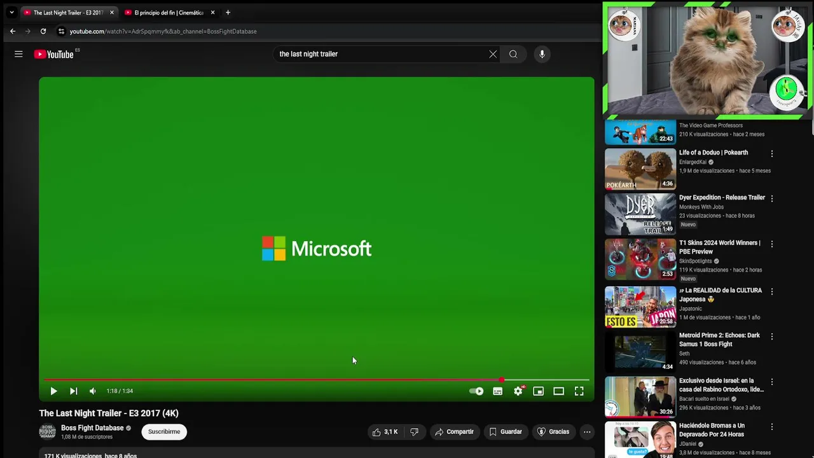The height and width of the screenshot is (458, 814).
Task: Open options for Life of a Doduo
Action: click(x=772, y=154)
